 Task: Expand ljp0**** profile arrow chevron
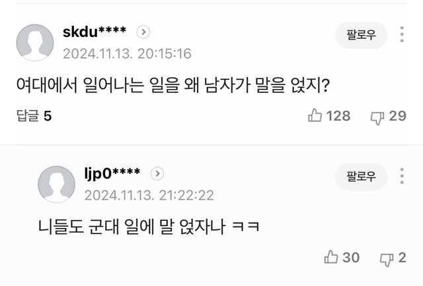[157, 173]
